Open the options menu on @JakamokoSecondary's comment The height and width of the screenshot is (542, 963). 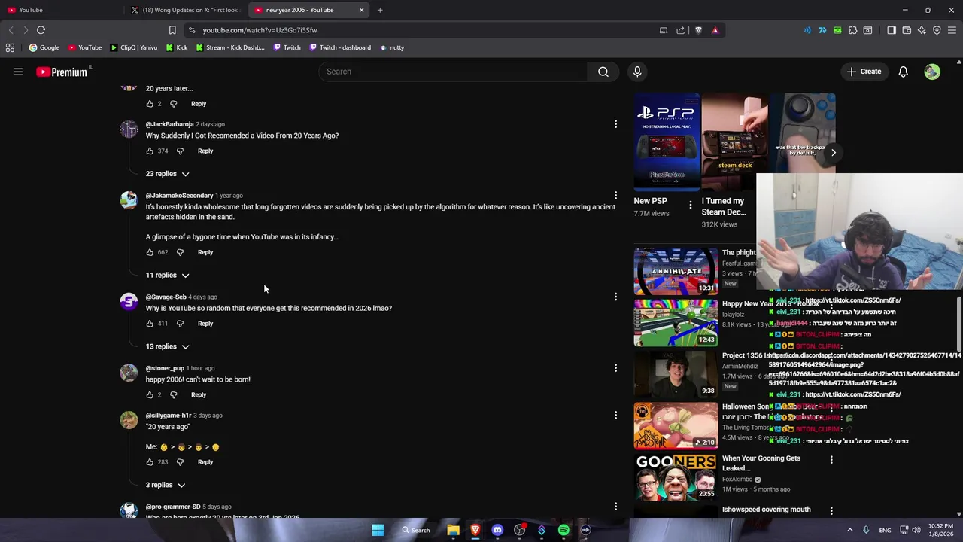click(615, 196)
